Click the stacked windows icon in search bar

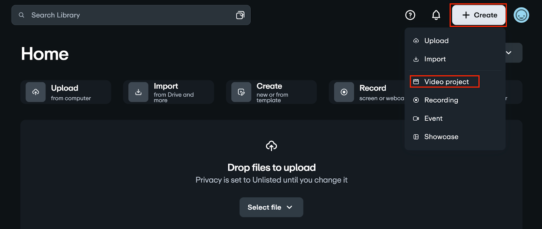coord(240,15)
